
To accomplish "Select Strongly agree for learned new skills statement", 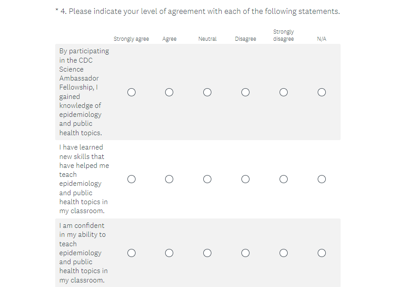I will click(131, 179).
